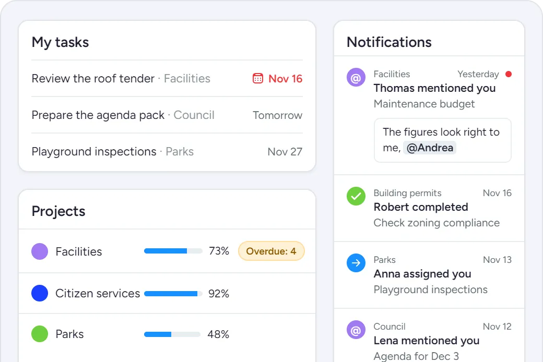Click the Facilities tag on the roof tender task
543x362 pixels.
click(187, 79)
